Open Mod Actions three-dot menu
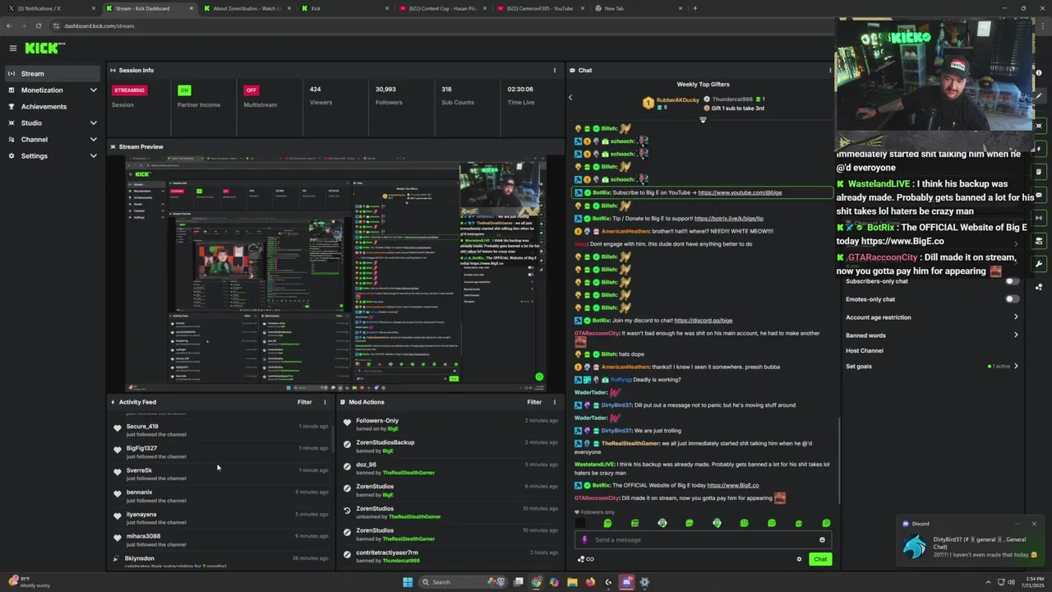 point(554,402)
